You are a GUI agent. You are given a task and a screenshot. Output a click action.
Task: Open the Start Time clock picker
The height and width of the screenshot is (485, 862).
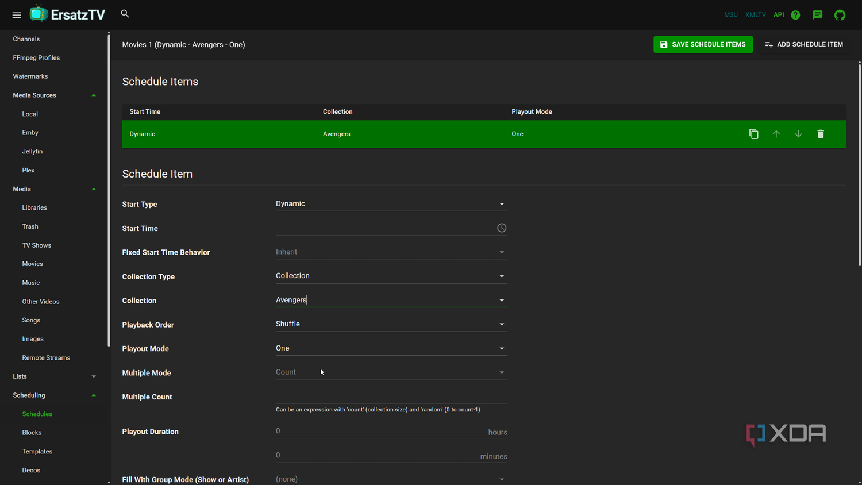point(502,228)
